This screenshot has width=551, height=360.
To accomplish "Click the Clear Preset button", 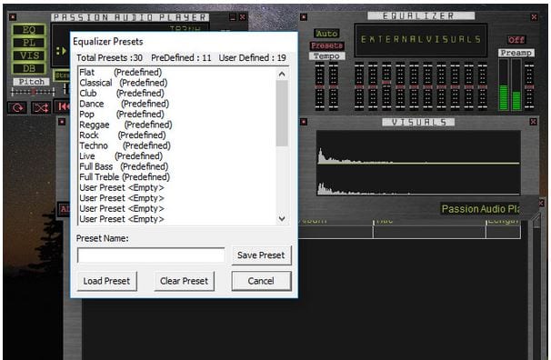I will 185,281.
